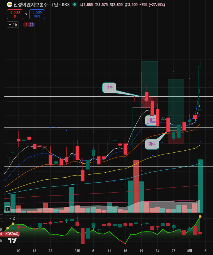Click the high value 고3,575
The image size is (213, 255).
click(x=101, y=5)
